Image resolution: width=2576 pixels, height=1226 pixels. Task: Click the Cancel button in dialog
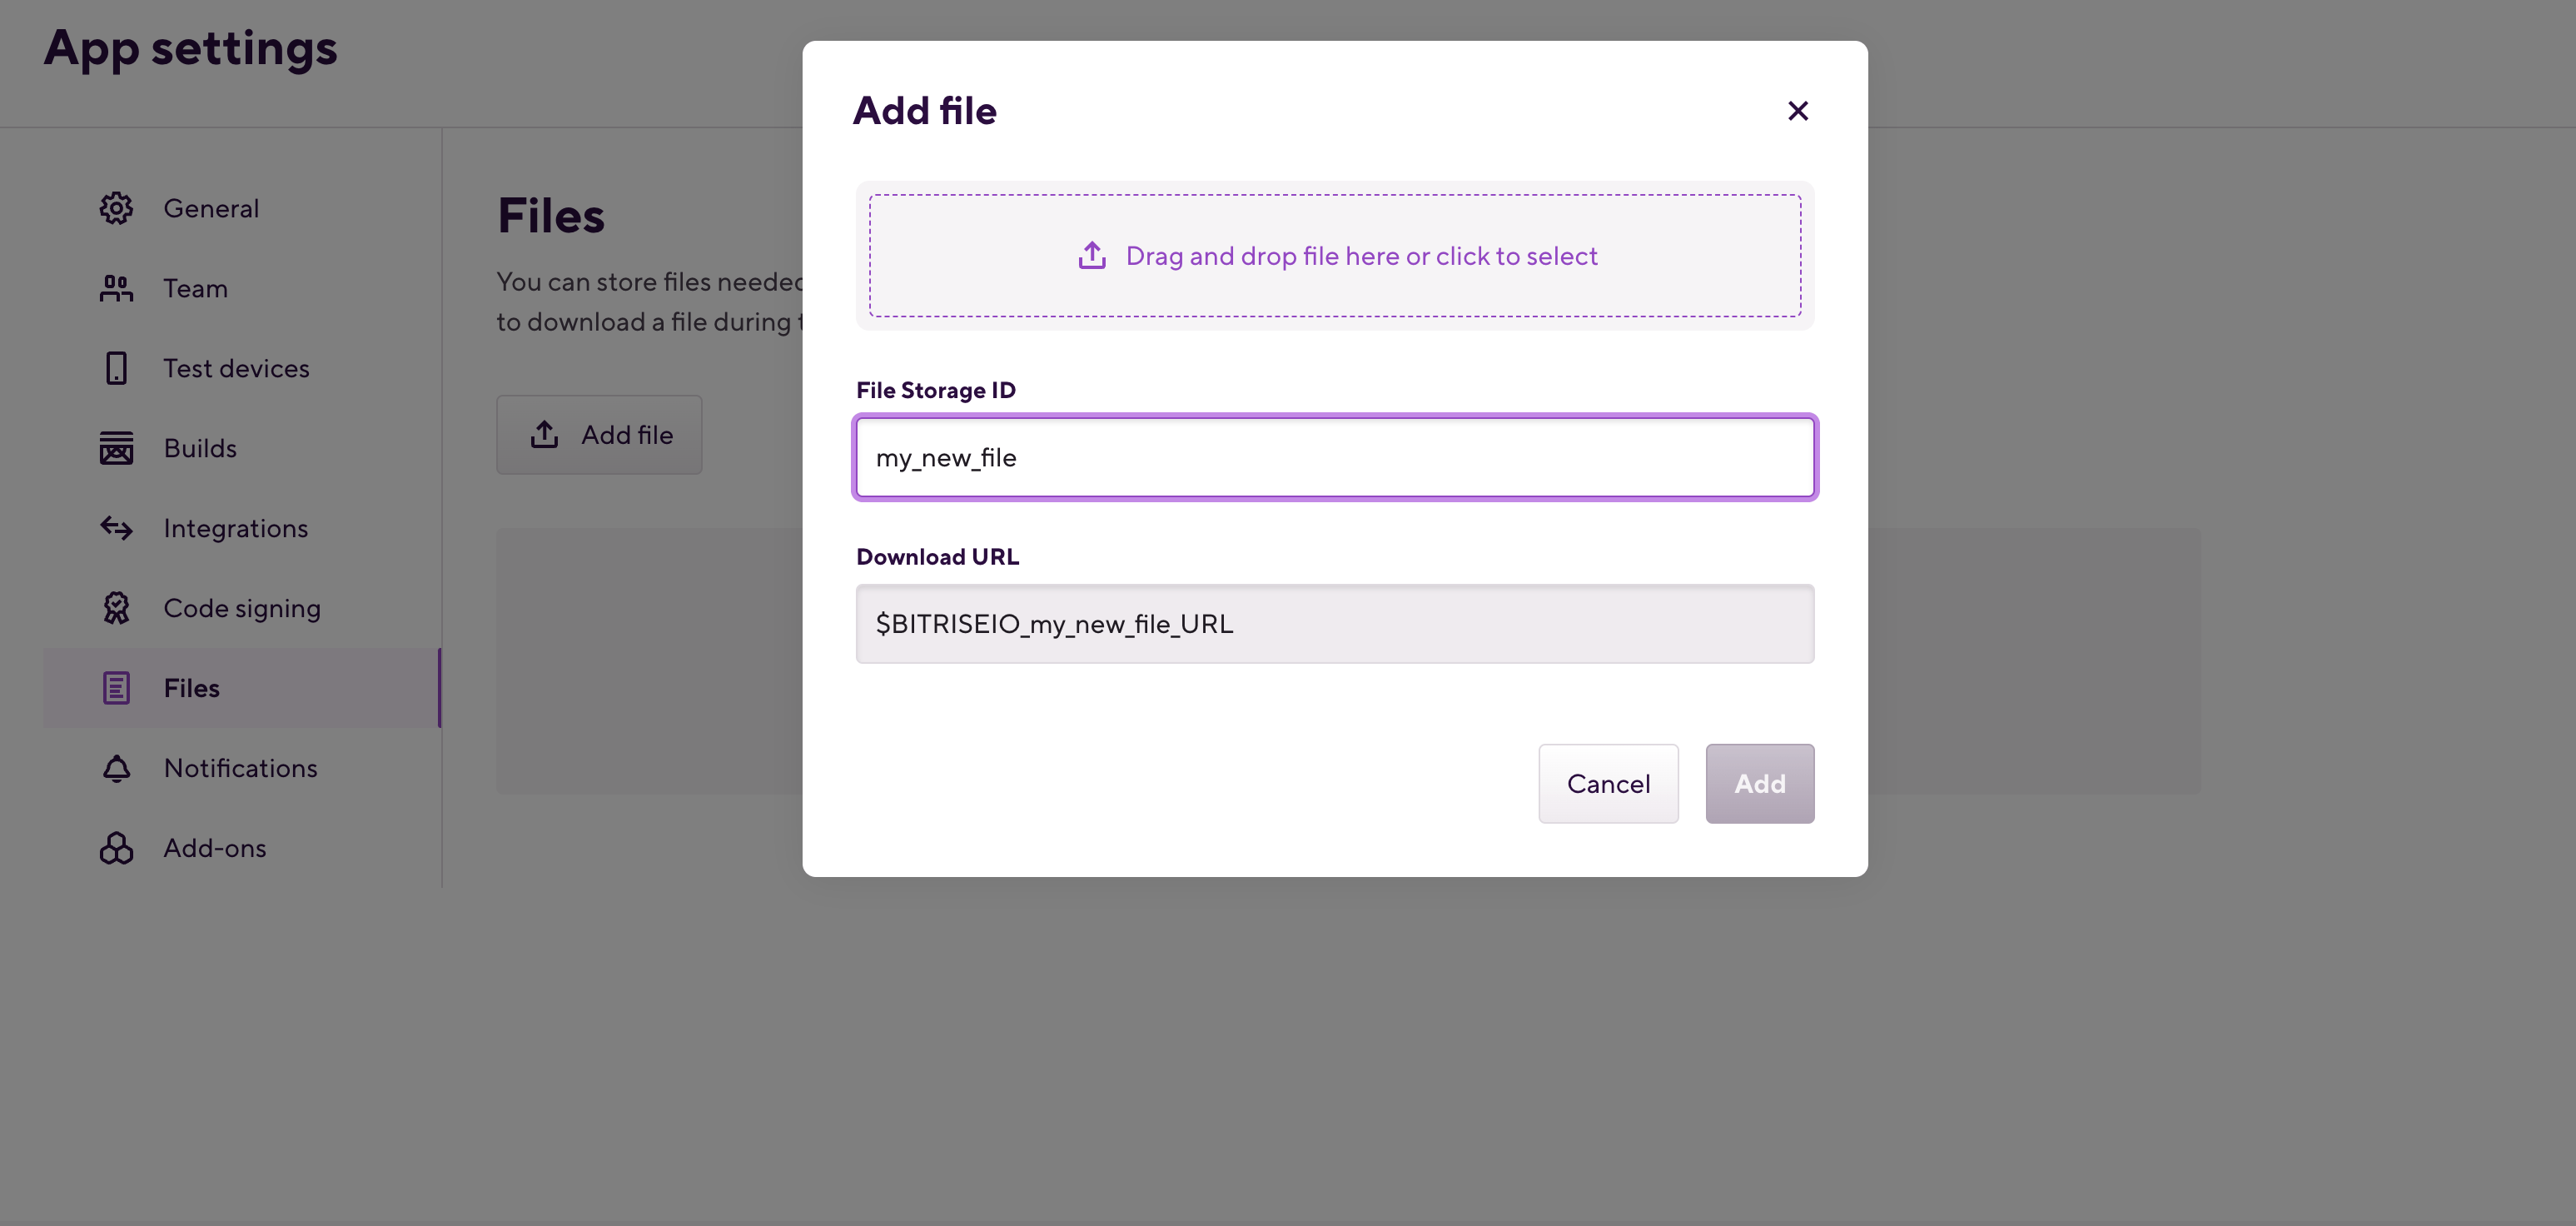point(1608,784)
